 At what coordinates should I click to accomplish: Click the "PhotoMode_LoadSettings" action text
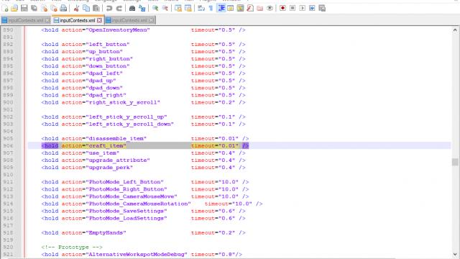[x=126, y=218]
